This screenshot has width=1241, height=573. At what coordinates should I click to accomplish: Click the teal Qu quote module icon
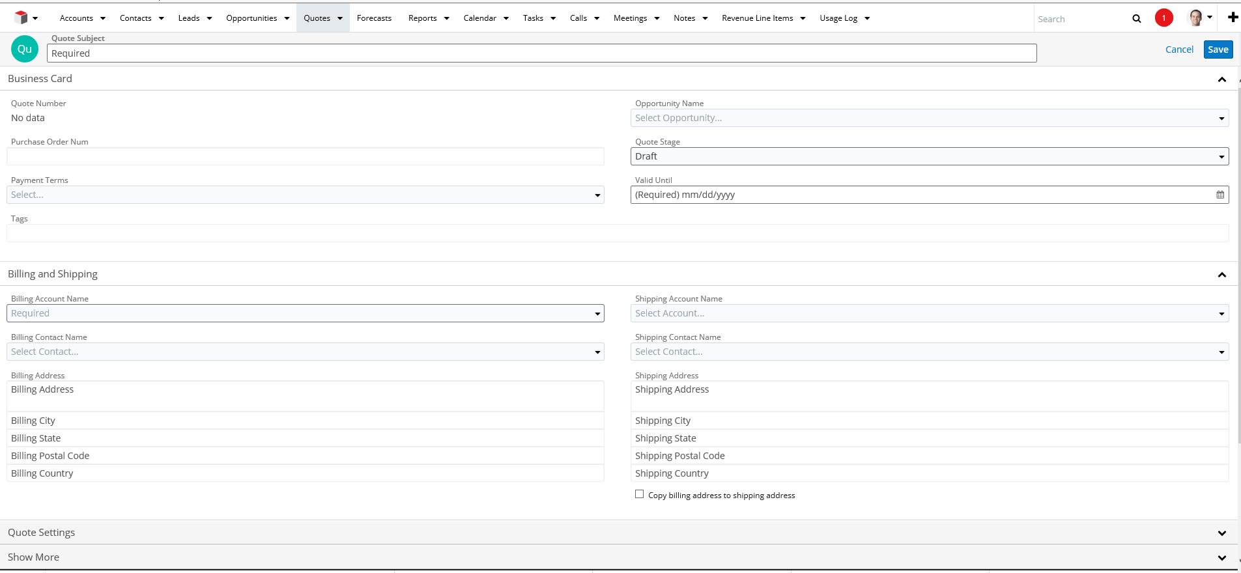(x=25, y=49)
